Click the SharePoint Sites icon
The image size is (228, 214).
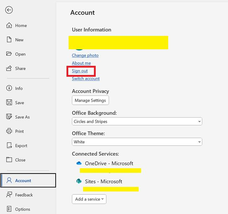click(79, 181)
